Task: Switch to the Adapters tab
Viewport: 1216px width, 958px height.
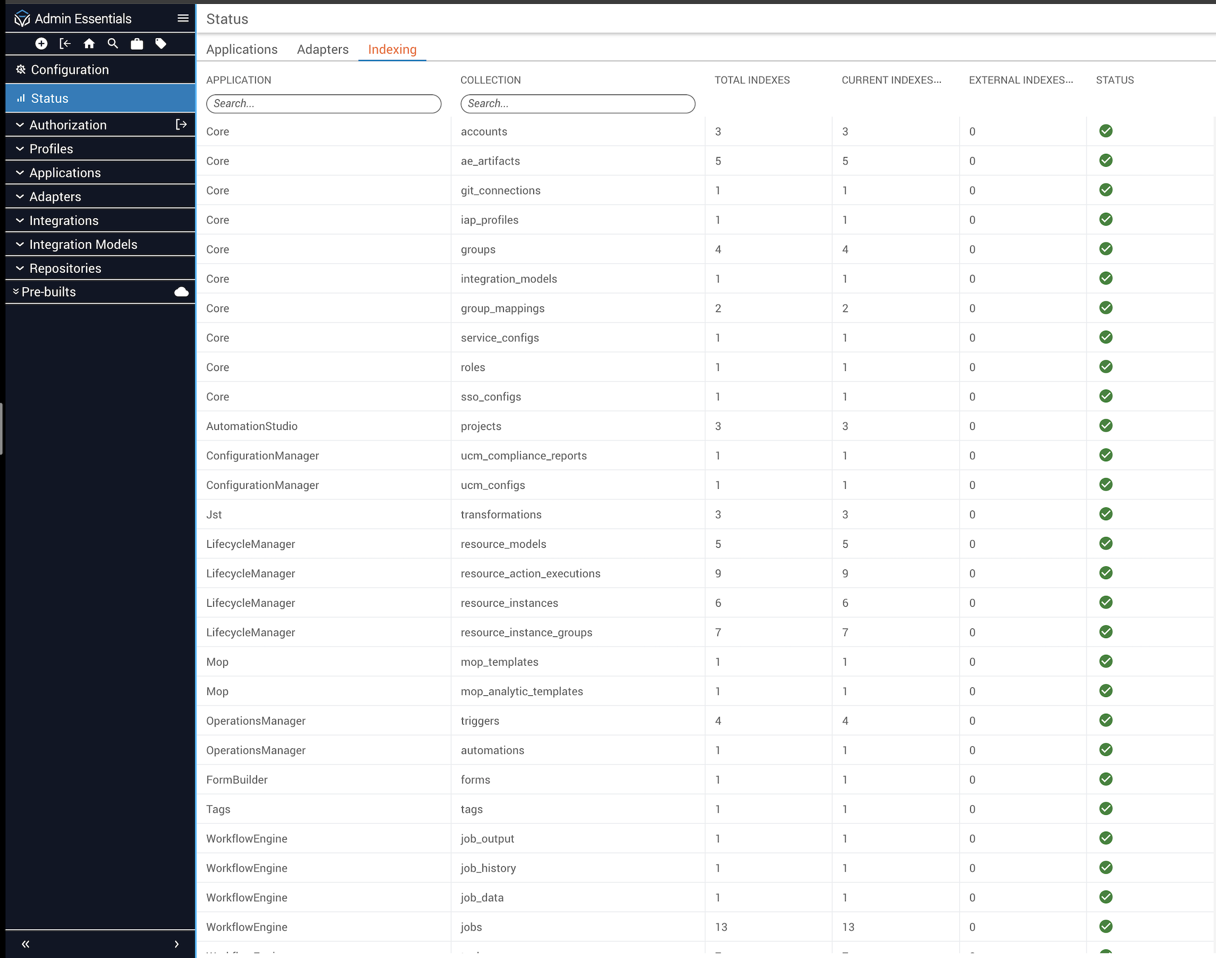Action: pyautogui.click(x=323, y=49)
